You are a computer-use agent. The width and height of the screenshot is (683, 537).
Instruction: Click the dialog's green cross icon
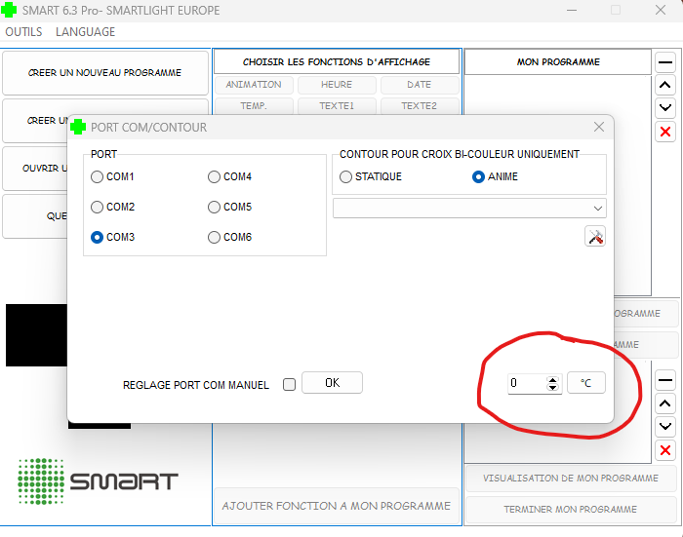(x=78, y=127)
